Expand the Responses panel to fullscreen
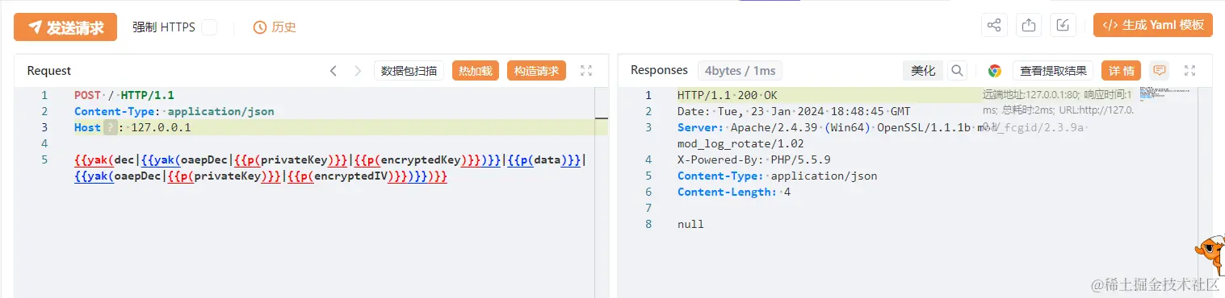Image resolution: width=1225 pixels, height=298 pixels. 1189,71
